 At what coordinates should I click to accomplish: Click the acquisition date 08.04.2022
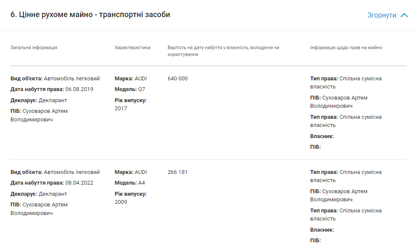(79, 183)
